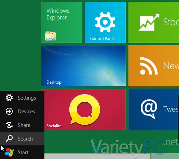The width and height of the screenshot is (179, 159).
Task: Click the 'Control Panel' tile label
Action: pyautogui.click(x=102, y=39)
